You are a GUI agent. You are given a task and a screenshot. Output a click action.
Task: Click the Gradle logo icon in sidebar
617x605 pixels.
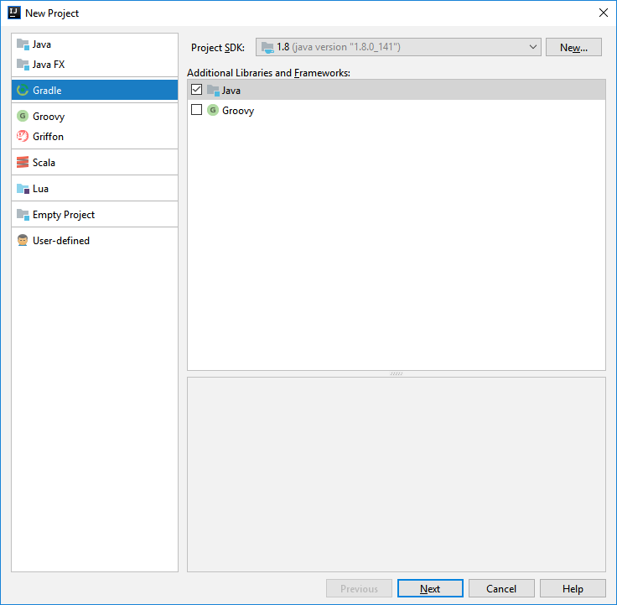[23, 90]
